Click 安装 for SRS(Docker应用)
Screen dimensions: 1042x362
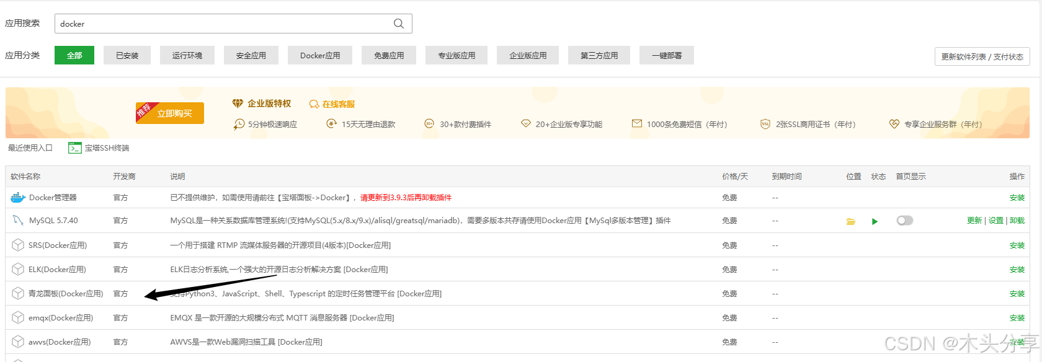1017,245
